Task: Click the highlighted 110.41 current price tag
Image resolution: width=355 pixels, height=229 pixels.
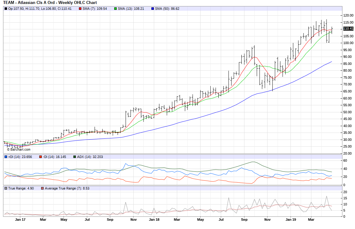Action: click(348, 28)
